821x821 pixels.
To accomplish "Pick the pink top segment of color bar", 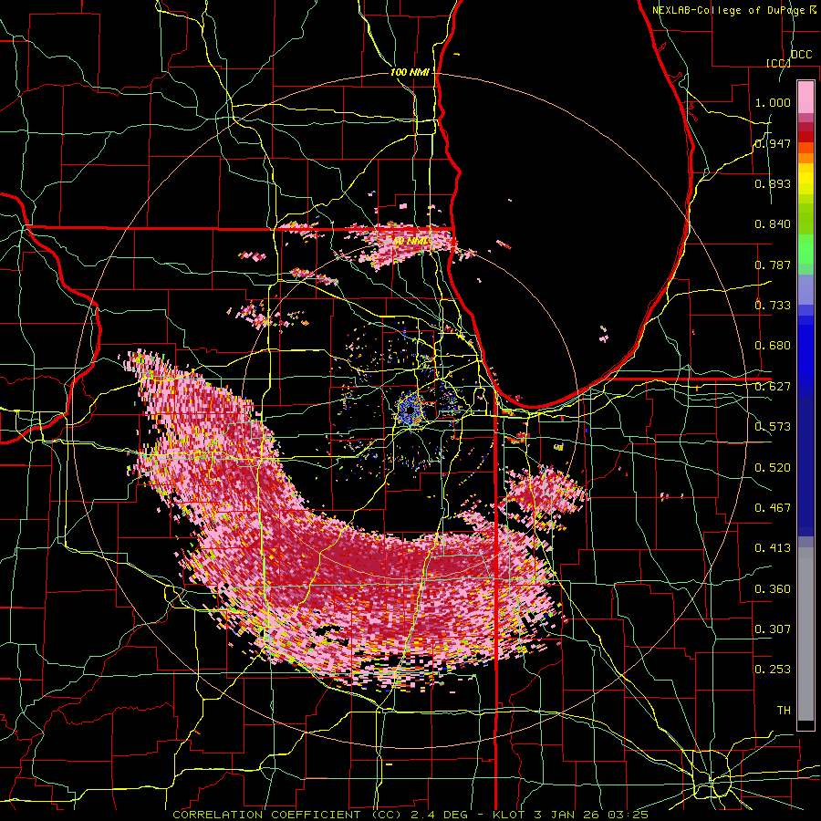I will (x=805, y=97).
